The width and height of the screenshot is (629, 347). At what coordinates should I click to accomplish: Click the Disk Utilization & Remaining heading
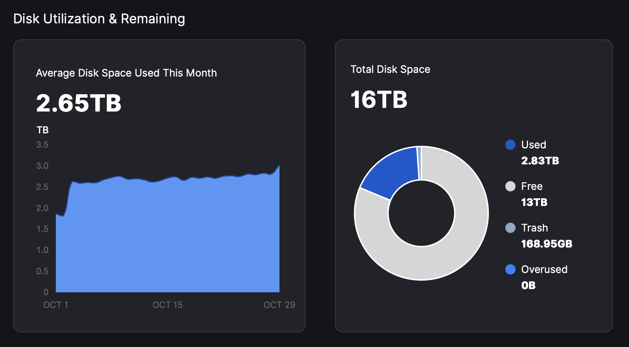[x=99, y=19]
